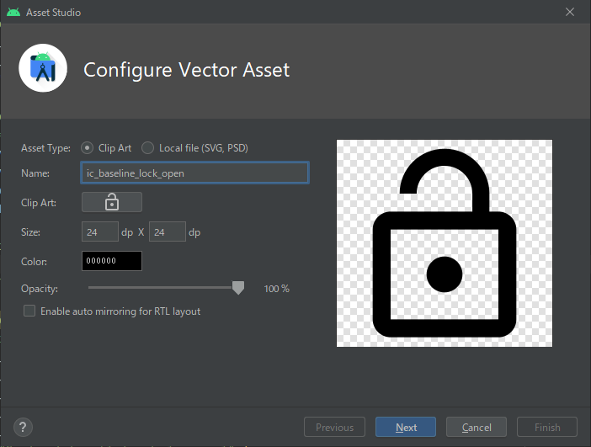The width and height of the screenshot is (591, 447).
Task: Click the disabled Previous button
Action: pos(335,427)
